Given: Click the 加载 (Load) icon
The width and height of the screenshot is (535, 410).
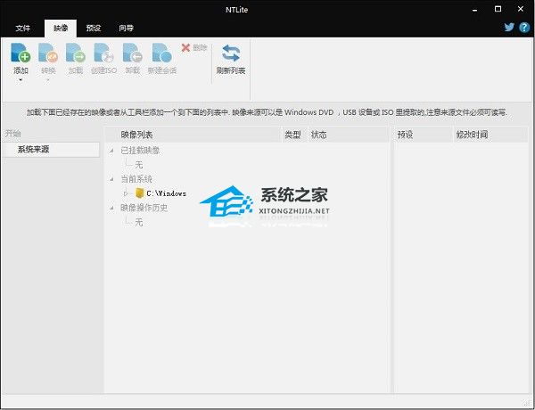Looking at the screenshot, I should tap(76, 53).
